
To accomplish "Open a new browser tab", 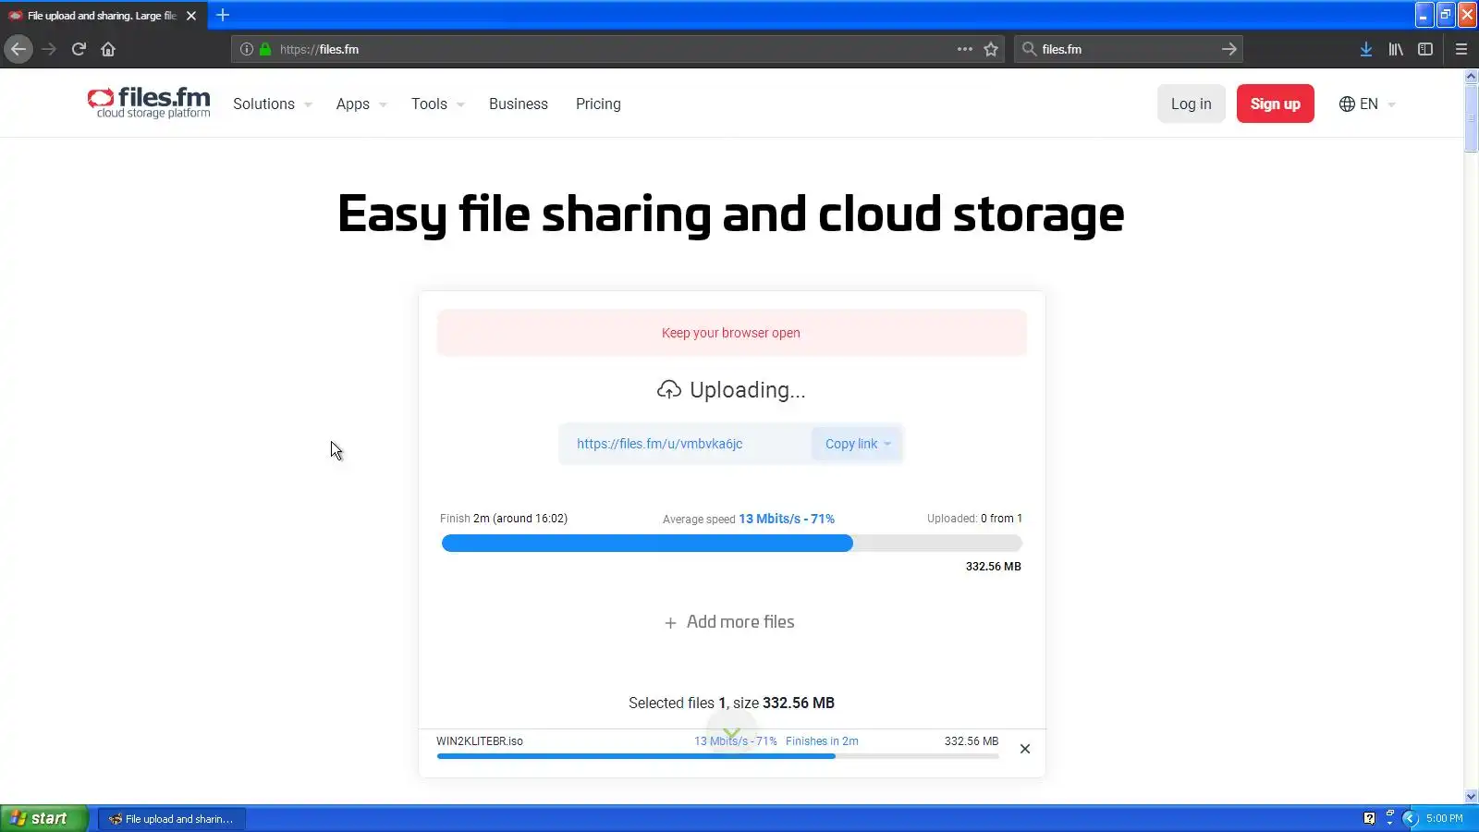I will click(x=223, y=15).
